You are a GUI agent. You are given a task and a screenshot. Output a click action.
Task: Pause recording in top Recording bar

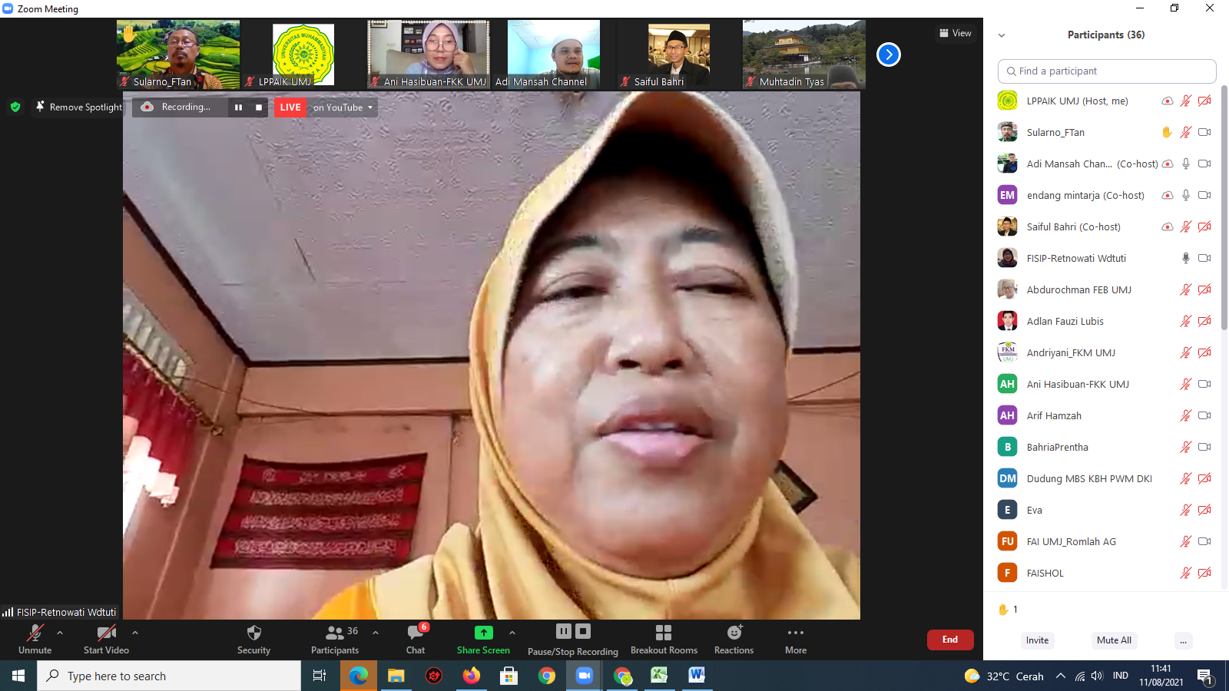(x=238, y=107)
